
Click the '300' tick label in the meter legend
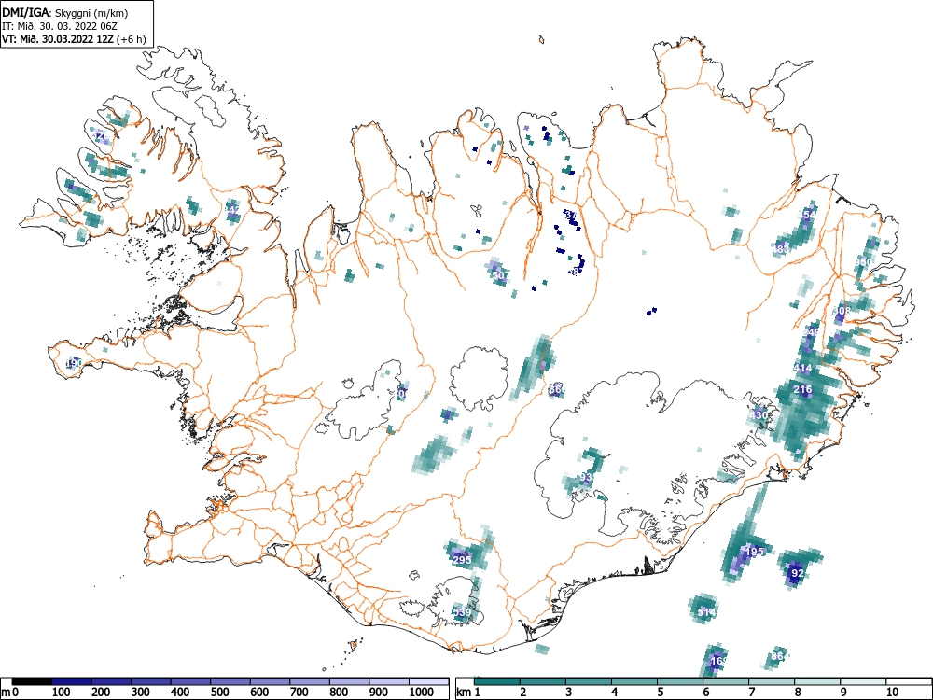point(141,693)
